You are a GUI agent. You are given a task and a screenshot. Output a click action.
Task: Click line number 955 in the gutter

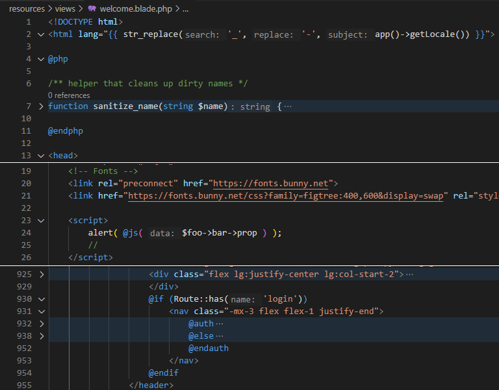pyautogui.click(x=24, y=385)
